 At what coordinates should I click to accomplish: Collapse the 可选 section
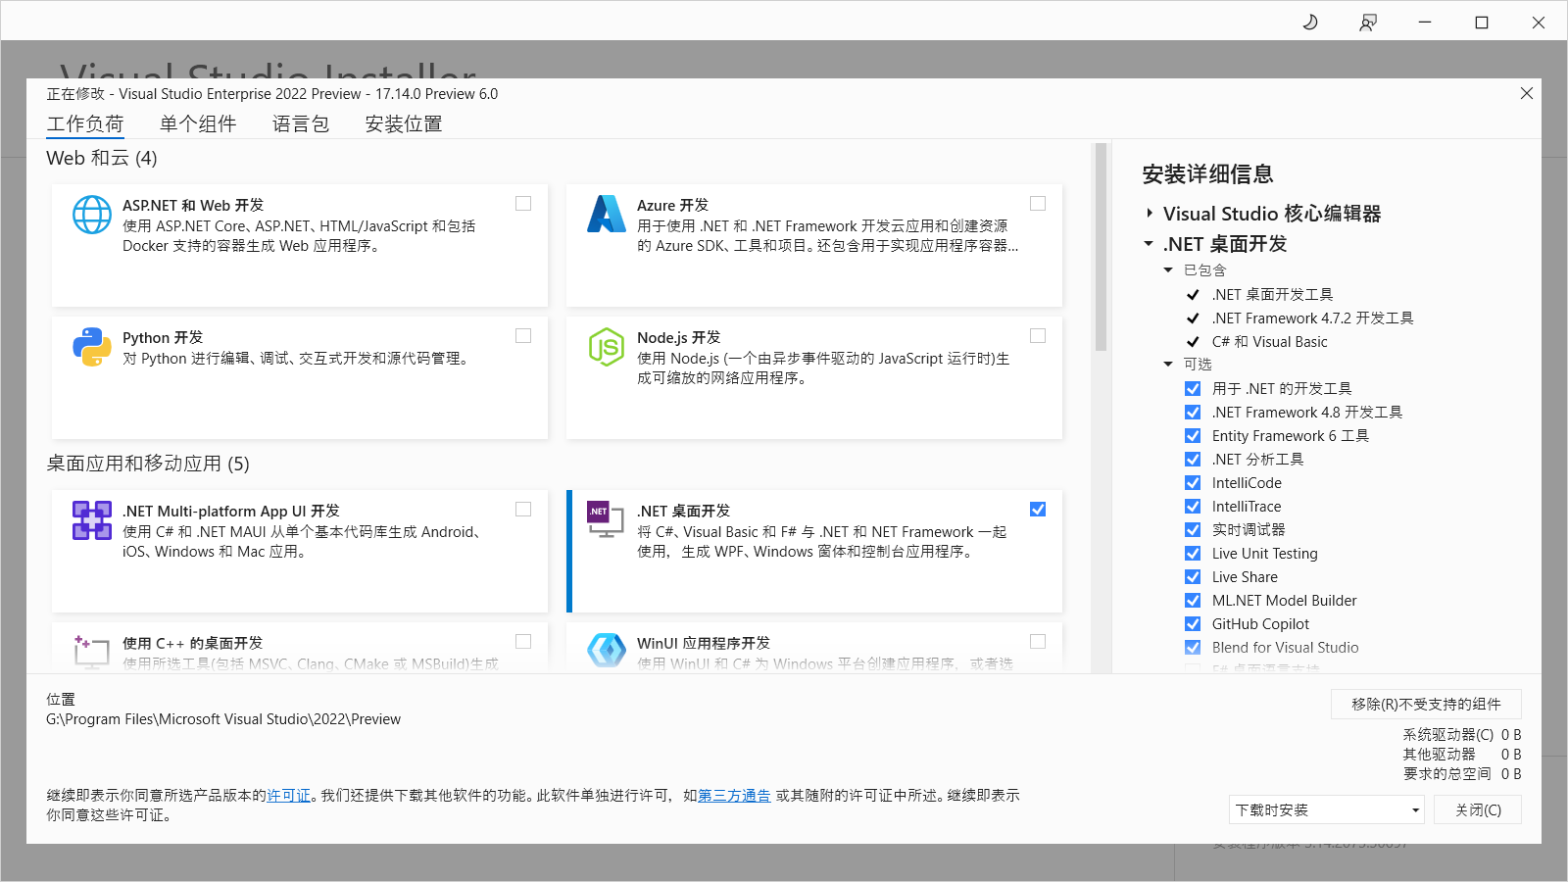[1168, 365]
